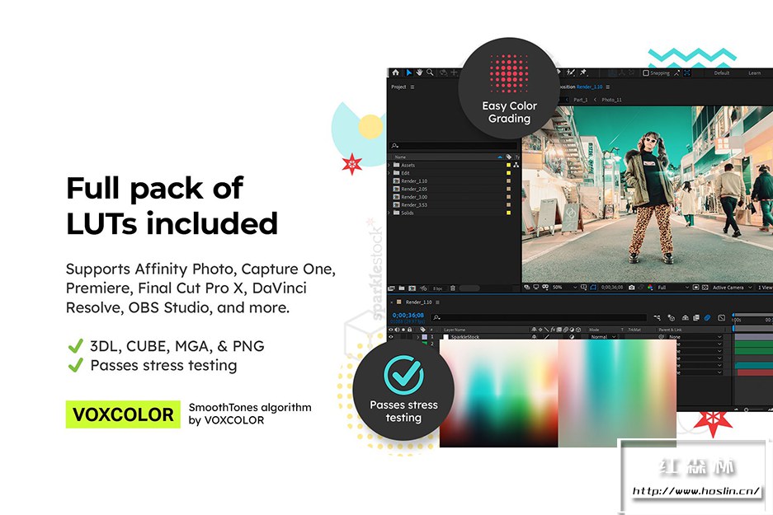Click the 0;00;36;08 timeline timecode
Image resolution: width=773 pixels, height=515 pixels.
coord(408,315)
